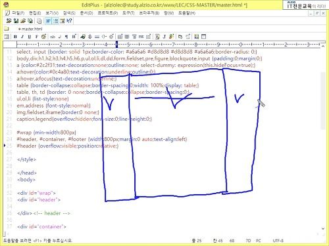Toggle the highlighted word wrap icon (W)

(48, 21)
